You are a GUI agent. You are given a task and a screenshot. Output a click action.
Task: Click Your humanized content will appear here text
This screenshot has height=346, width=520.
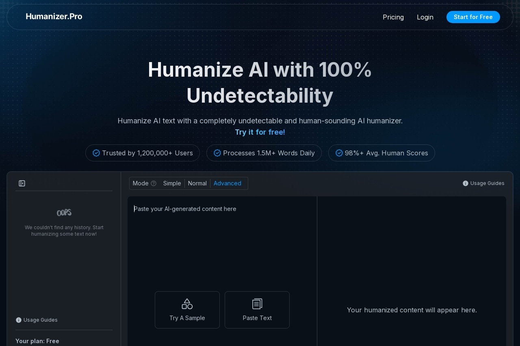[x=412, y=310]
